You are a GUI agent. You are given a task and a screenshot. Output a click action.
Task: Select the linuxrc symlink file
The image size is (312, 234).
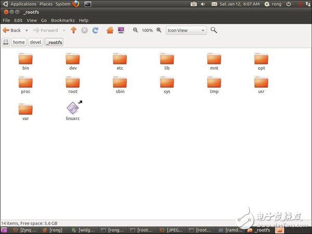click(73, 110)
